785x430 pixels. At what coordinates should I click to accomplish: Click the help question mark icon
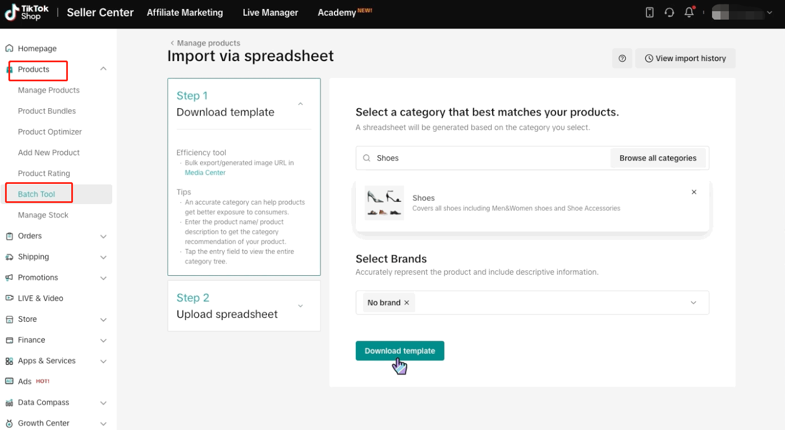pos(622,58)
